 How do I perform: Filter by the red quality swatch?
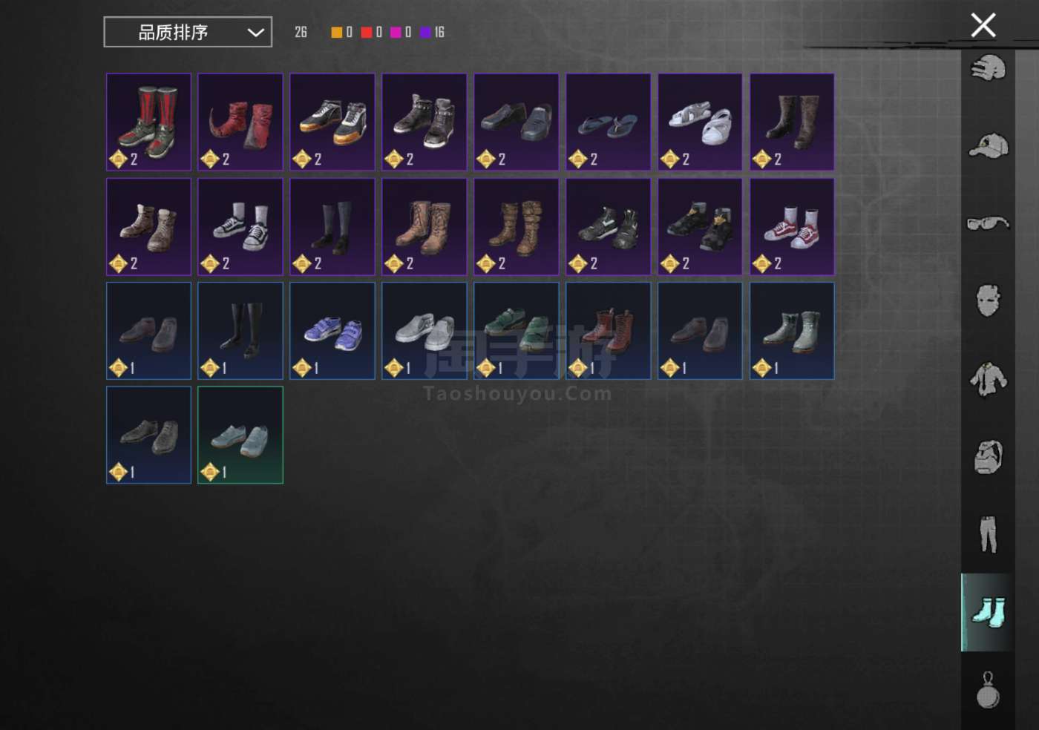coord(366,32)
